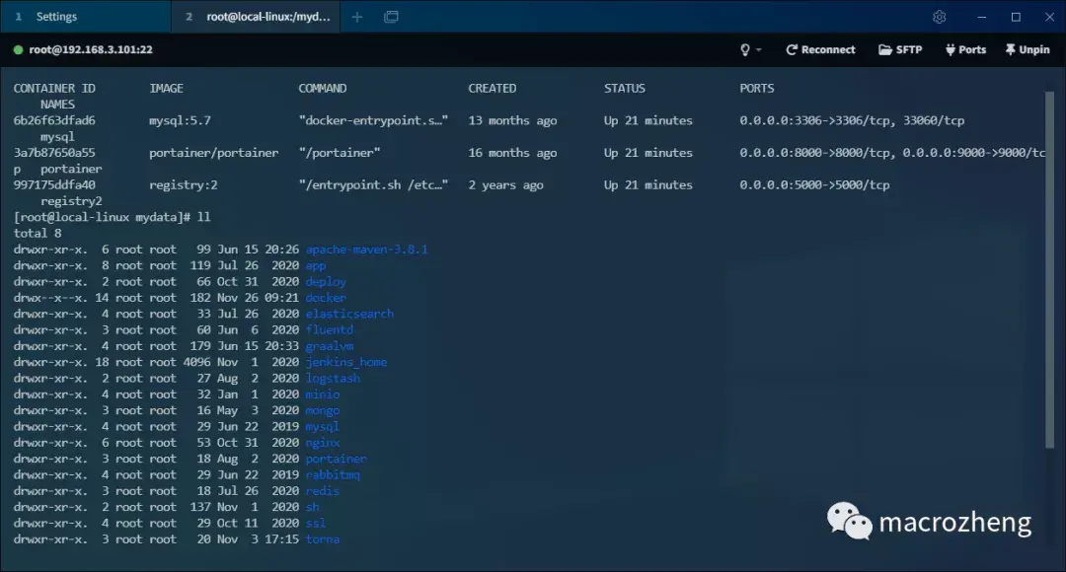Screen dimensions: 1066x572
Task: Click the app directory name
Action: coord(316,265)
